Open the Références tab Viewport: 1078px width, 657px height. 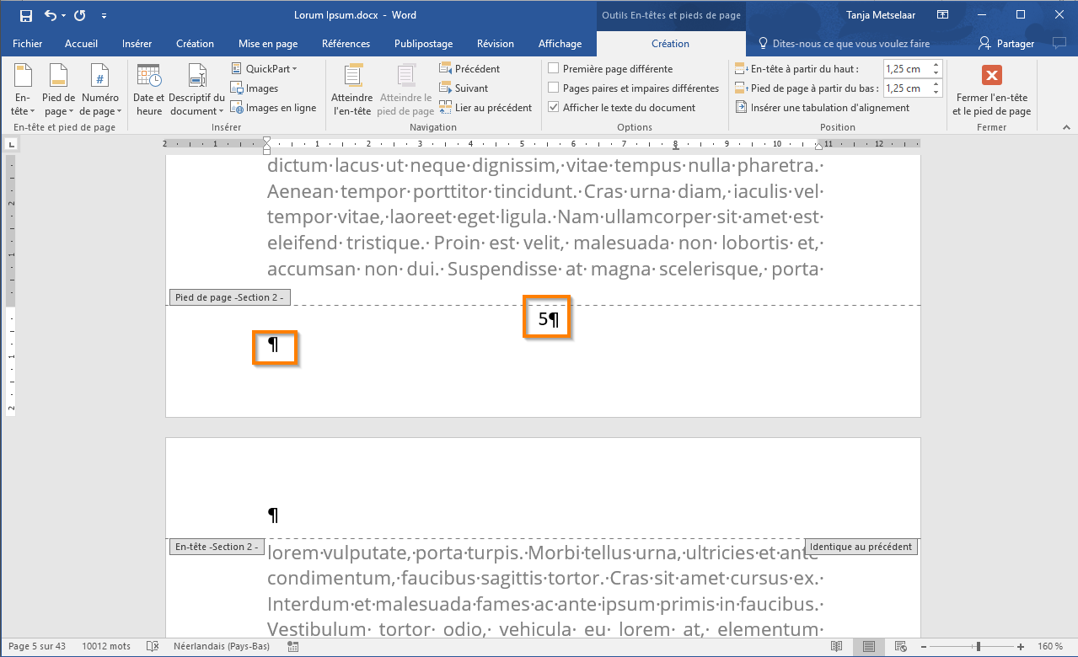(x=346, y=44)
